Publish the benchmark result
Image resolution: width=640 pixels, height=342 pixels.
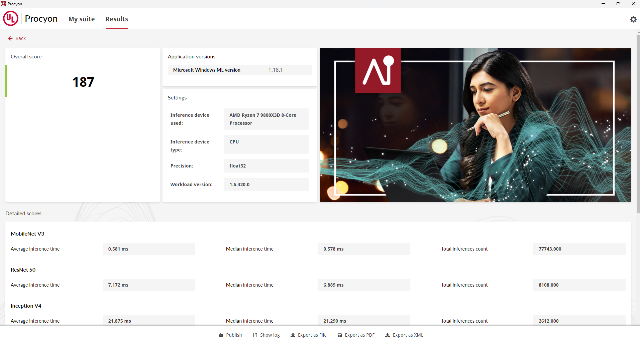230,335
